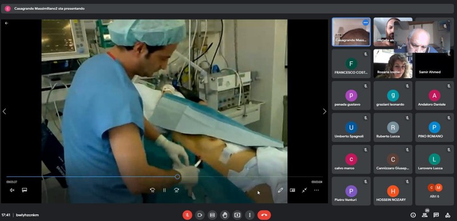The width and height of the screenshot is (457, 221).
Task: Open the Activities panel icon
Action: point(448,215)
